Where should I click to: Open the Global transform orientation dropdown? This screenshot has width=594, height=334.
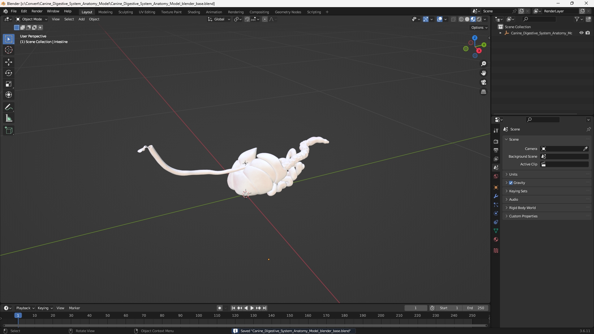click(219, 19)
